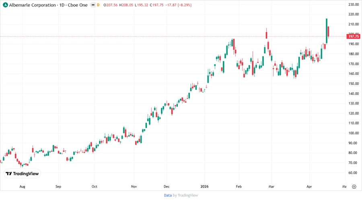This screenshot has width=362, height=200.
Task: Click the latest red candlestick near 197.75
Action: pos(328,32)
